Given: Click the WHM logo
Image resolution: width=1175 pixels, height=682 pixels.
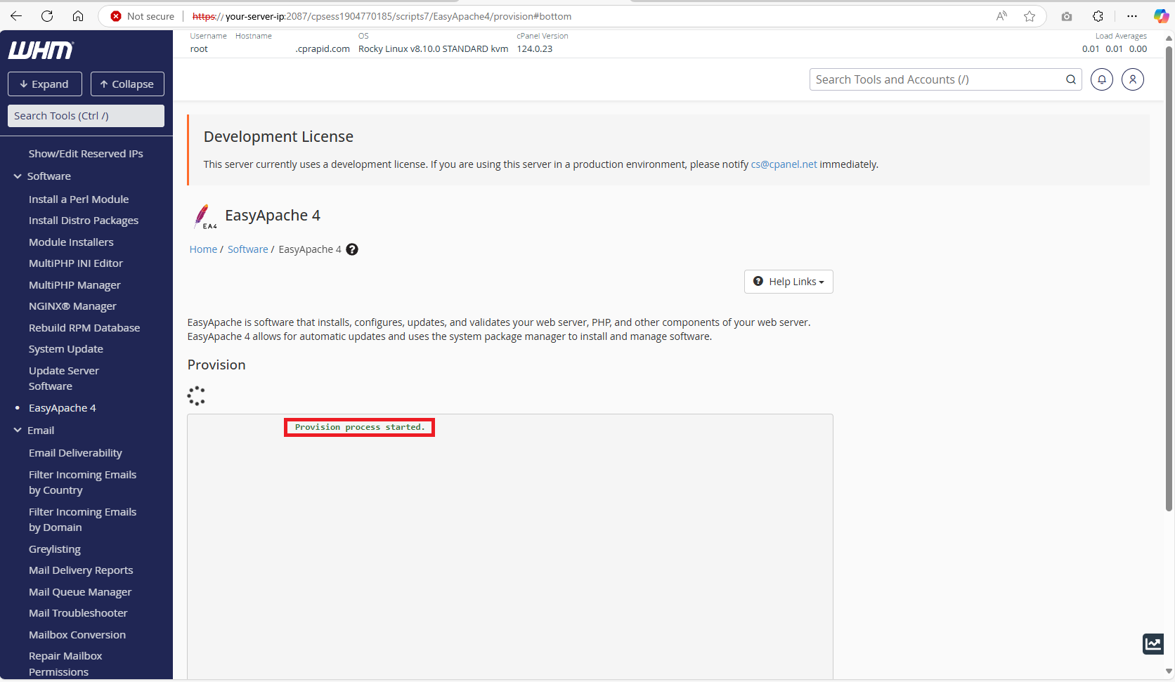Looking at the screenshot, I should point(41,51).
